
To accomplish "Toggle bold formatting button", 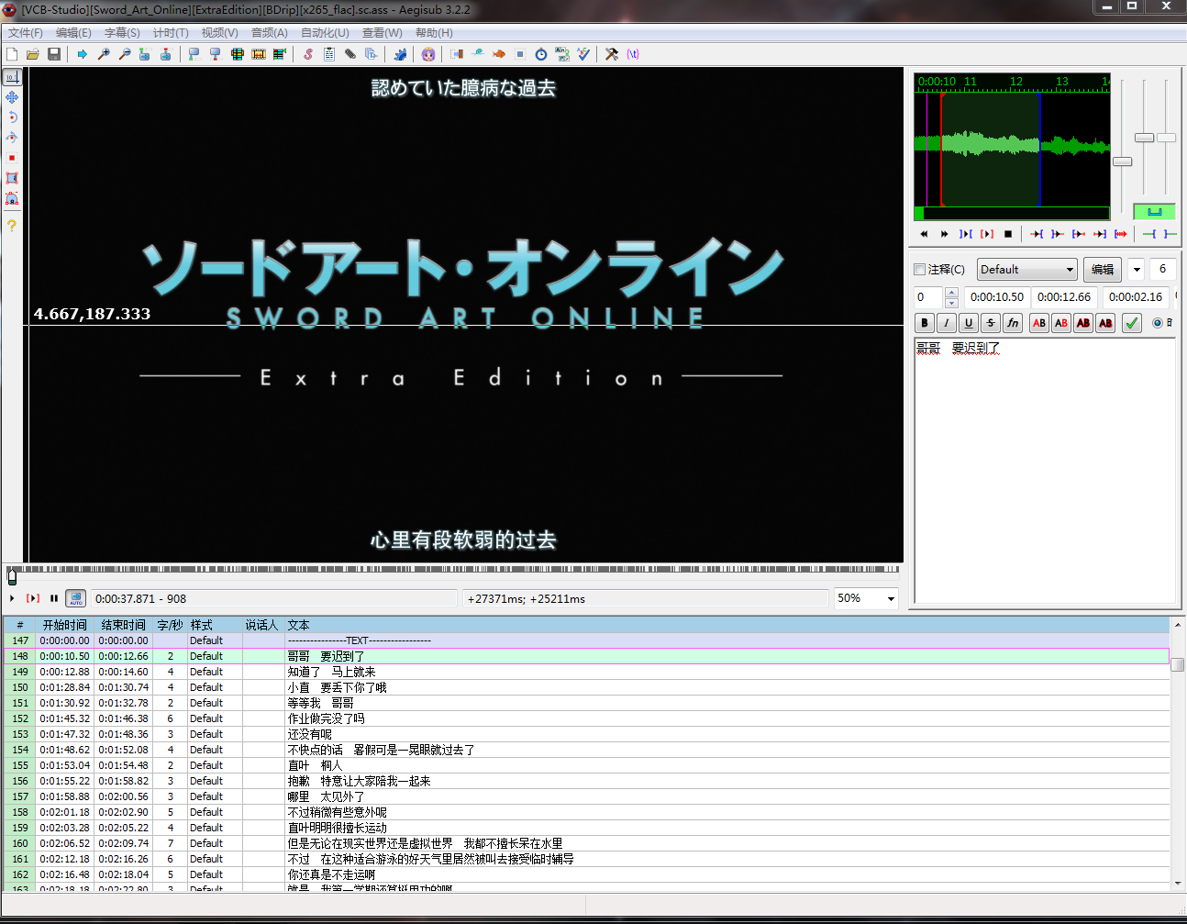I will (925, 323).
